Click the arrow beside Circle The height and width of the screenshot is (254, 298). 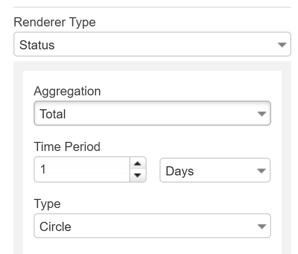pos(261,226)
